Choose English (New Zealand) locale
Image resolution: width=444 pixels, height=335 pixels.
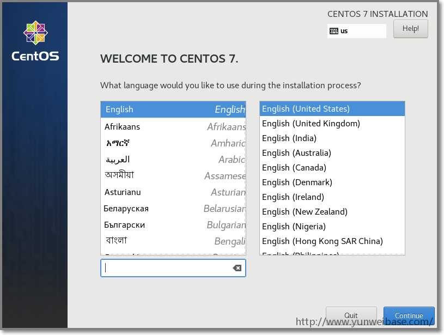point(332,212)
